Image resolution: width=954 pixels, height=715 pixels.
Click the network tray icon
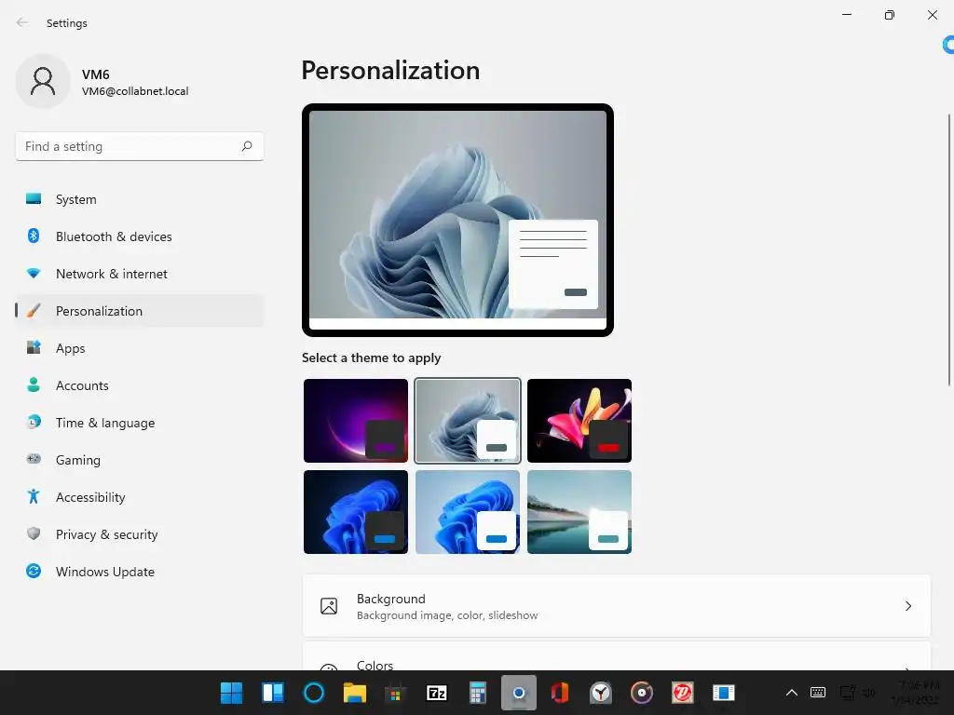[847, 693]
